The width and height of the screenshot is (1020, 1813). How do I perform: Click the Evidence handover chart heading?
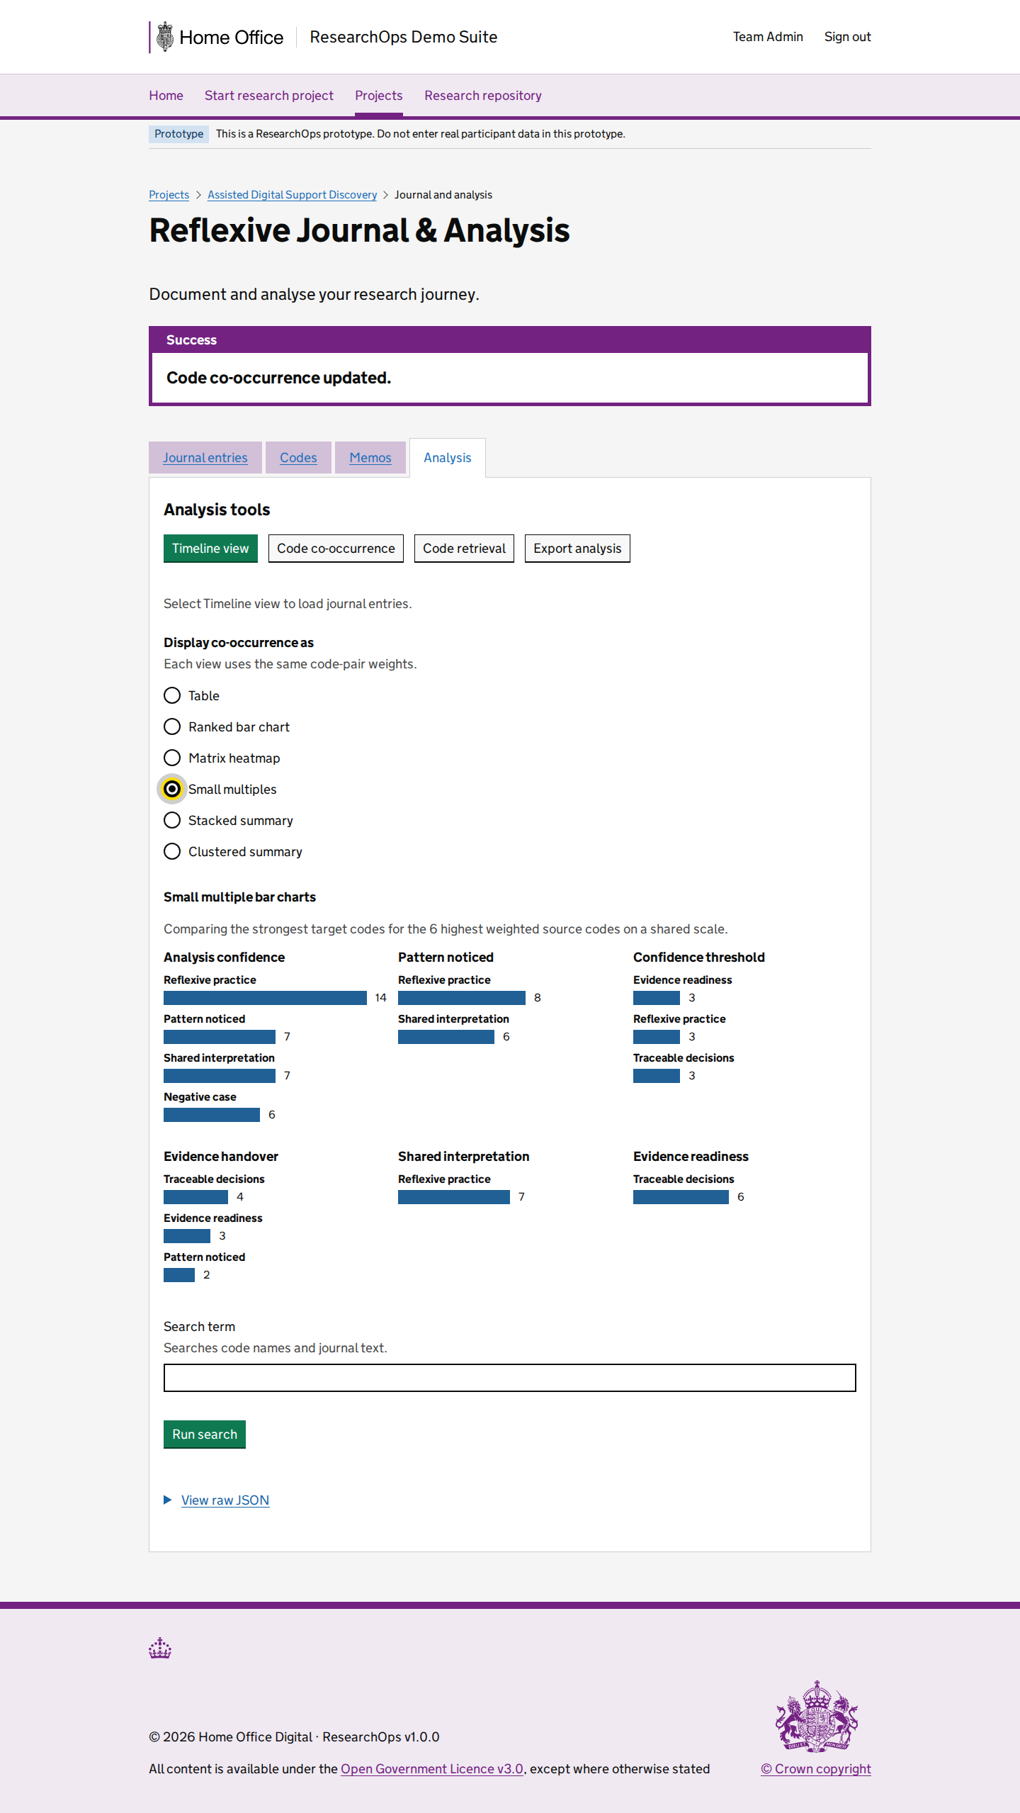tap(221, 1157)
